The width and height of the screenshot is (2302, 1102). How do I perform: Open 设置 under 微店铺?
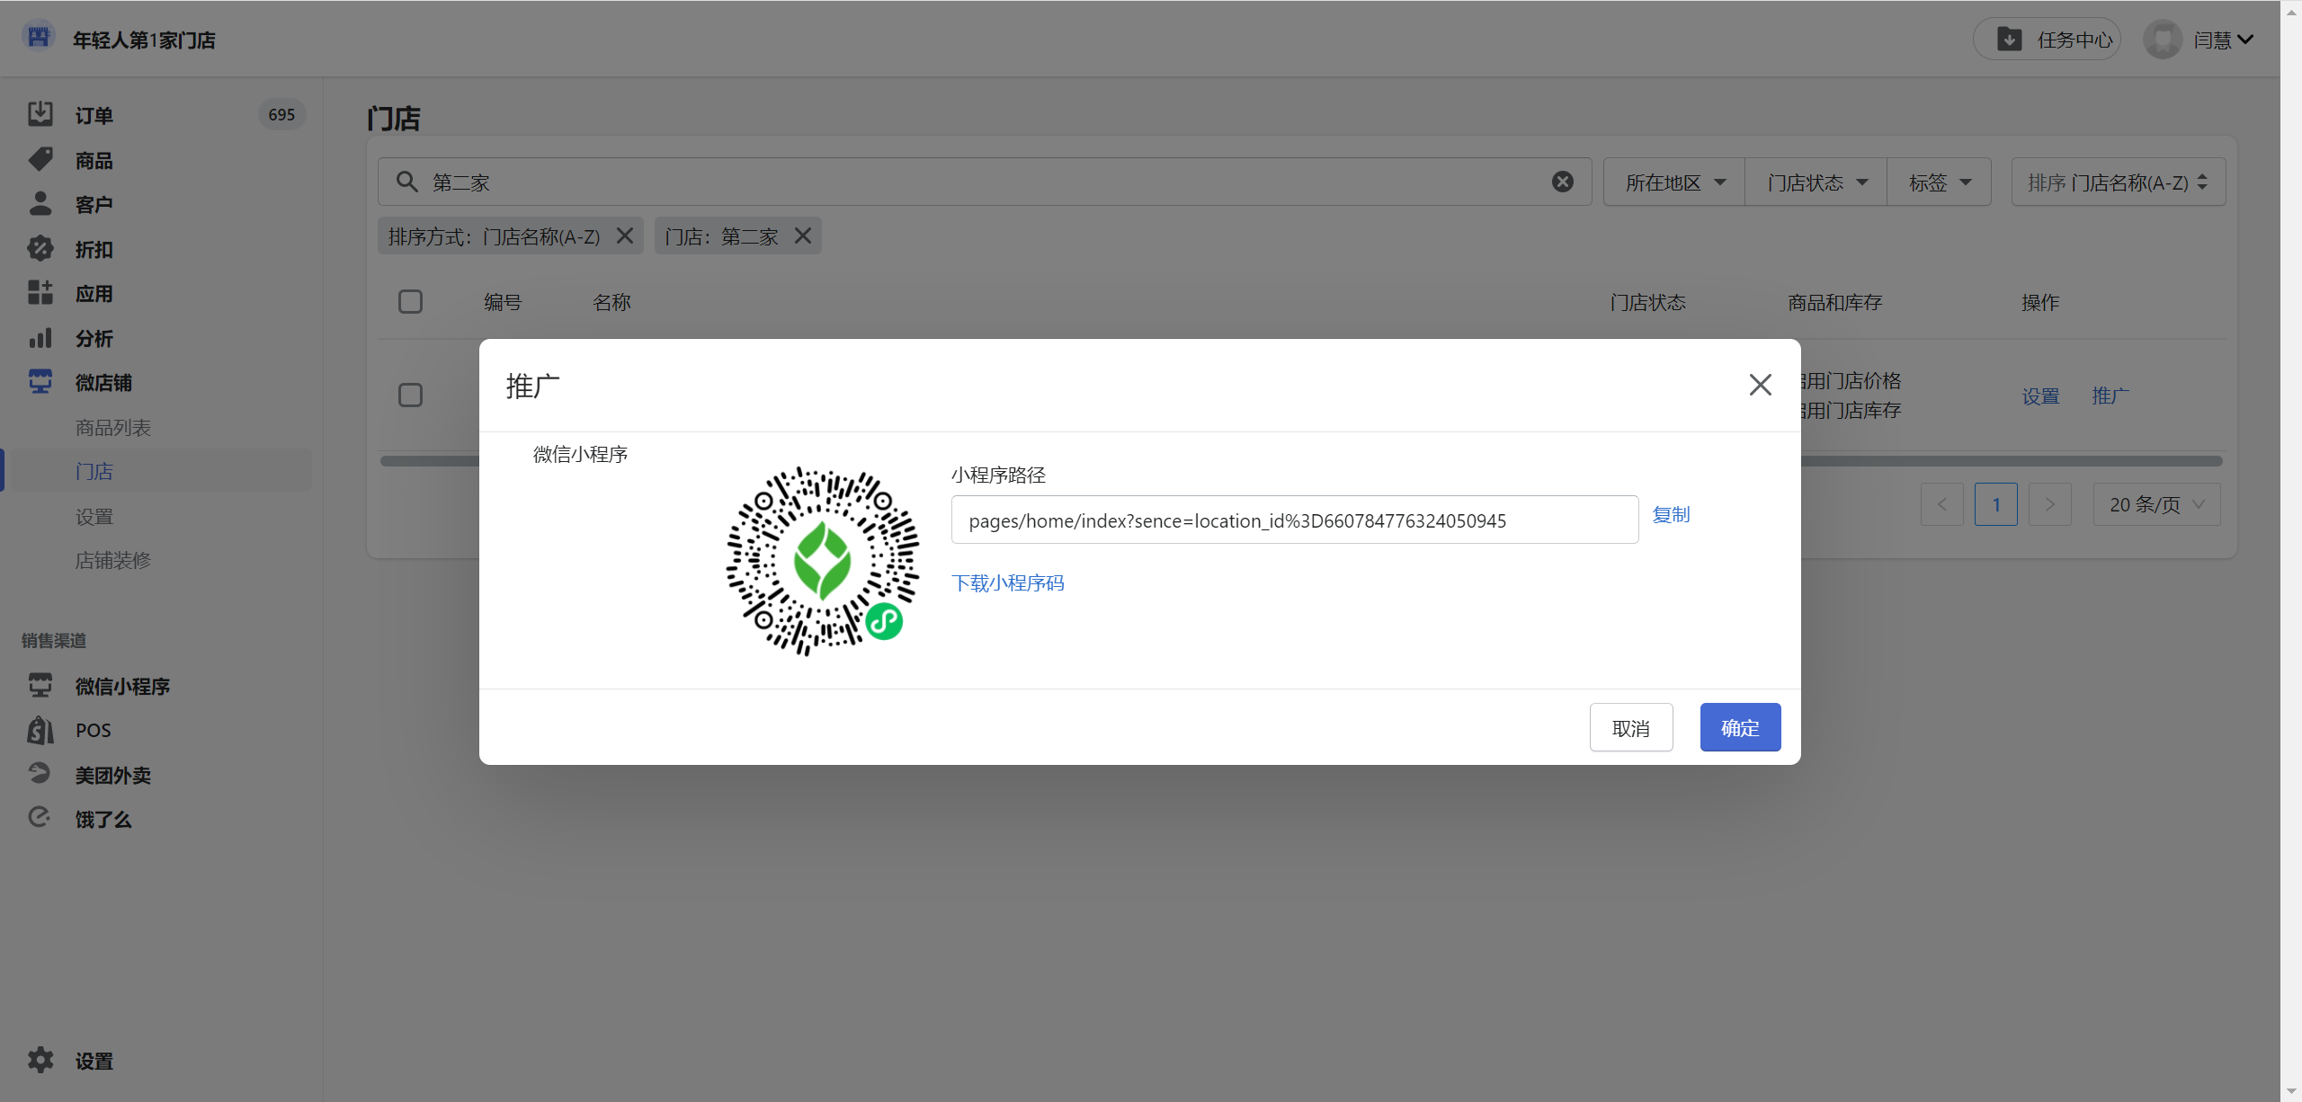pos(94,517)
